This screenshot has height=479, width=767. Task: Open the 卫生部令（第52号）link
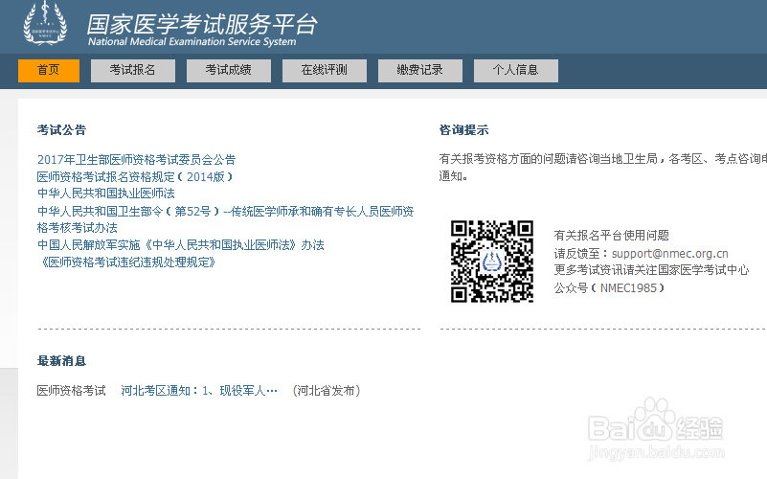[225, 219]
